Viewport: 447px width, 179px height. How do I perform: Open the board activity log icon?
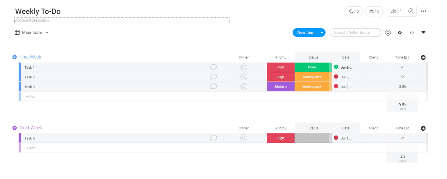(x=411, y=11)
